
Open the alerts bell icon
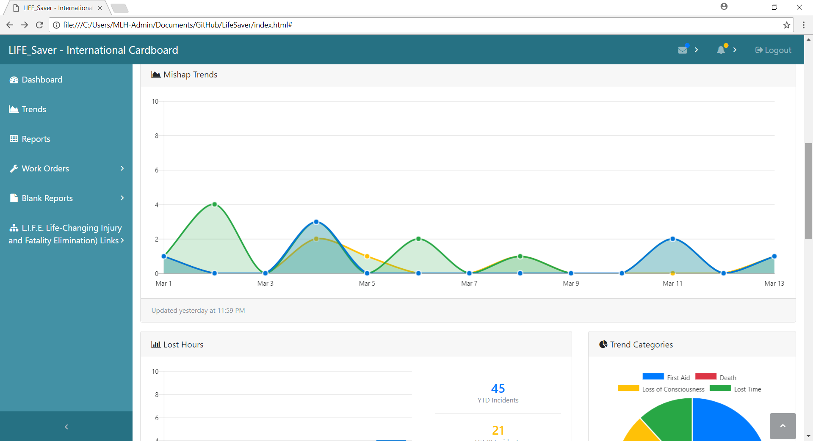tap(721, 50)
